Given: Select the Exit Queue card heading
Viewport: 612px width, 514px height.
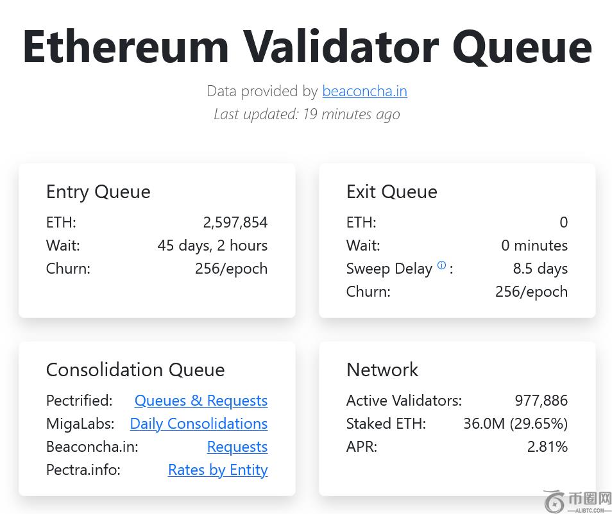Looking at the screenshot, I should (x=391, y=192).
